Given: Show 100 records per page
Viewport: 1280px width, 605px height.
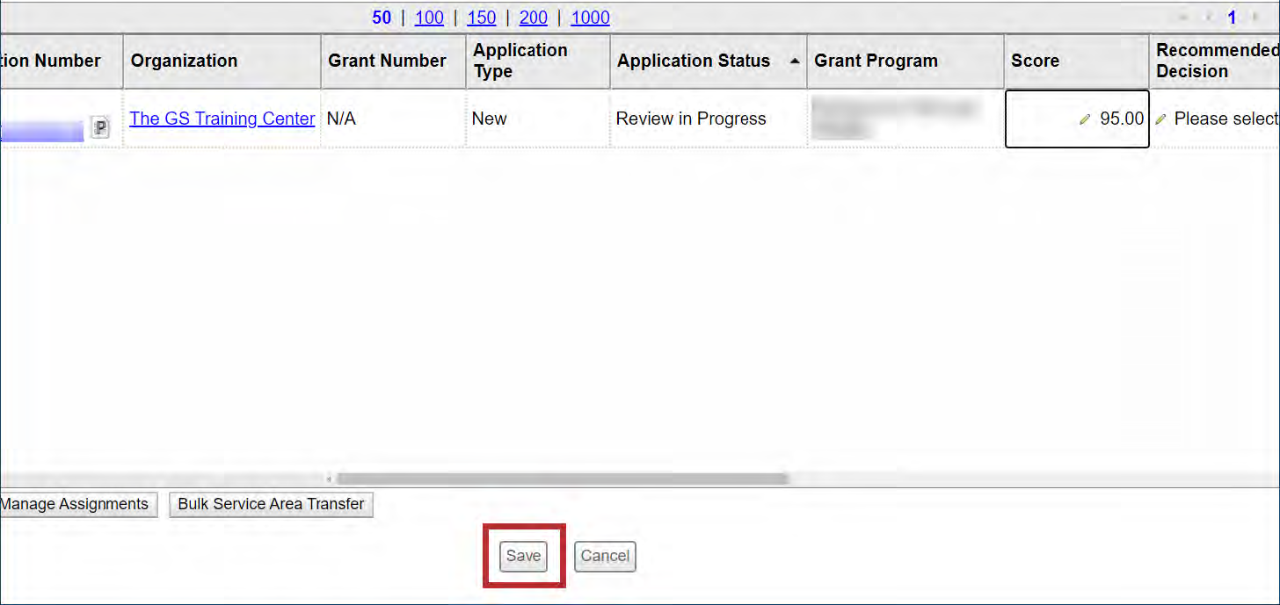Looking at the screenshot, I should pos(429,18).
